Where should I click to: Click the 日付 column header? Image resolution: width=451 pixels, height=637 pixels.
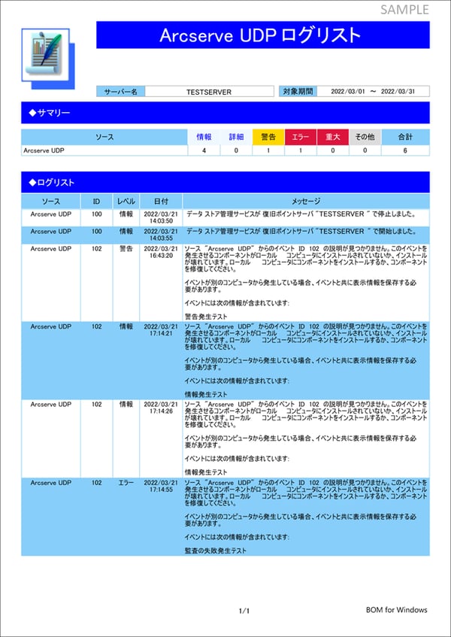[x=161, y=202]
